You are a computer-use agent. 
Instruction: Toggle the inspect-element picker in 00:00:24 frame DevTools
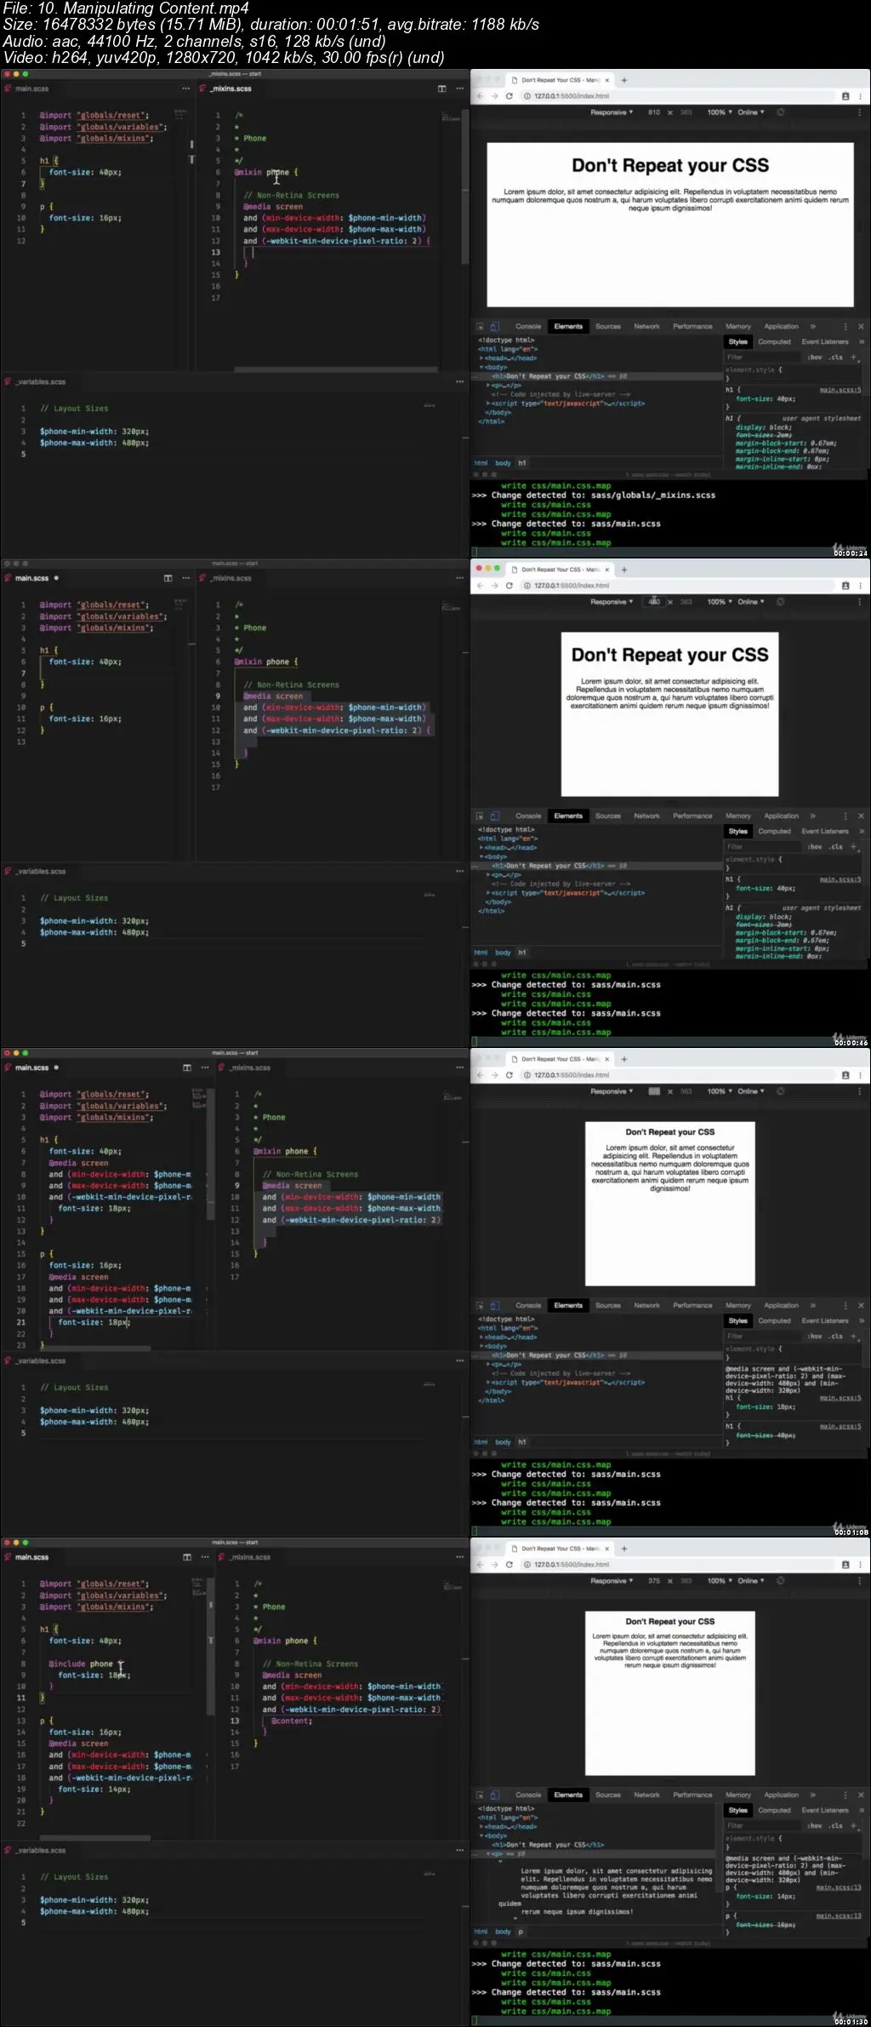coord(480,326)
